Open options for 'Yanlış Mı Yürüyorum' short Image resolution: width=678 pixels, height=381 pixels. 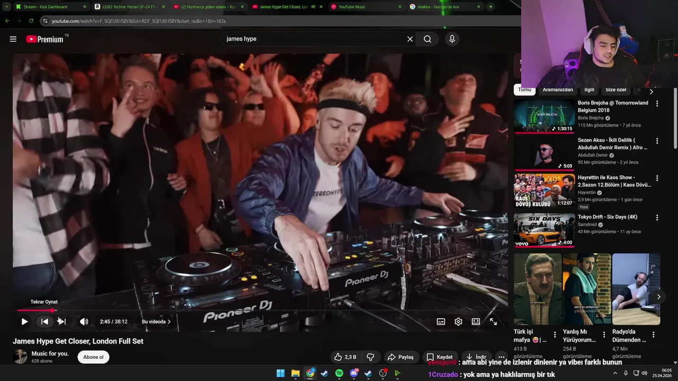[604, 335]
